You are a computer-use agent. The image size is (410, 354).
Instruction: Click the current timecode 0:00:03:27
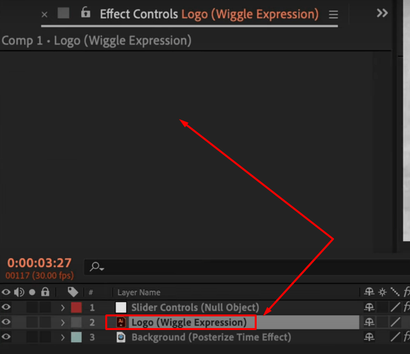click(x=39, y=263)
